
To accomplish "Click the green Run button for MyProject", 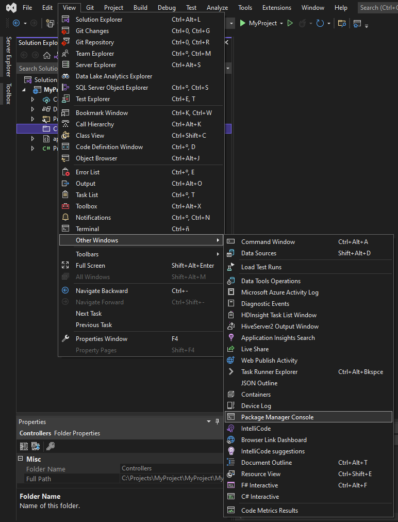I will [x=243, y=23].
